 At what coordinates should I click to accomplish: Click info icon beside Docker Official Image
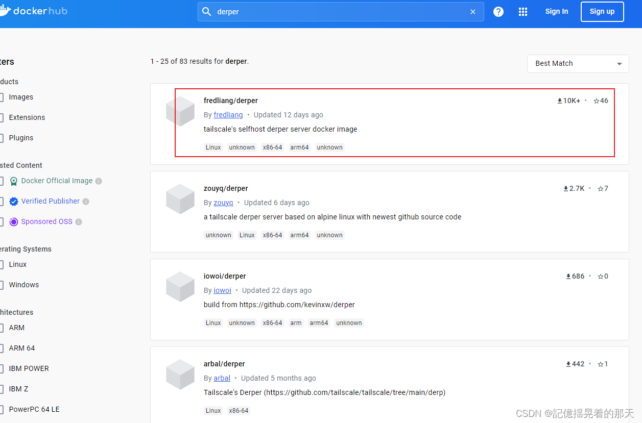click(x=99, y=181)
